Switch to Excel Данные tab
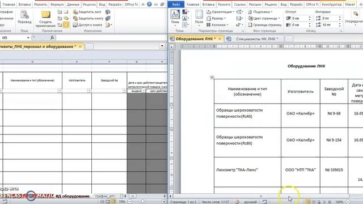 (73, 5)
